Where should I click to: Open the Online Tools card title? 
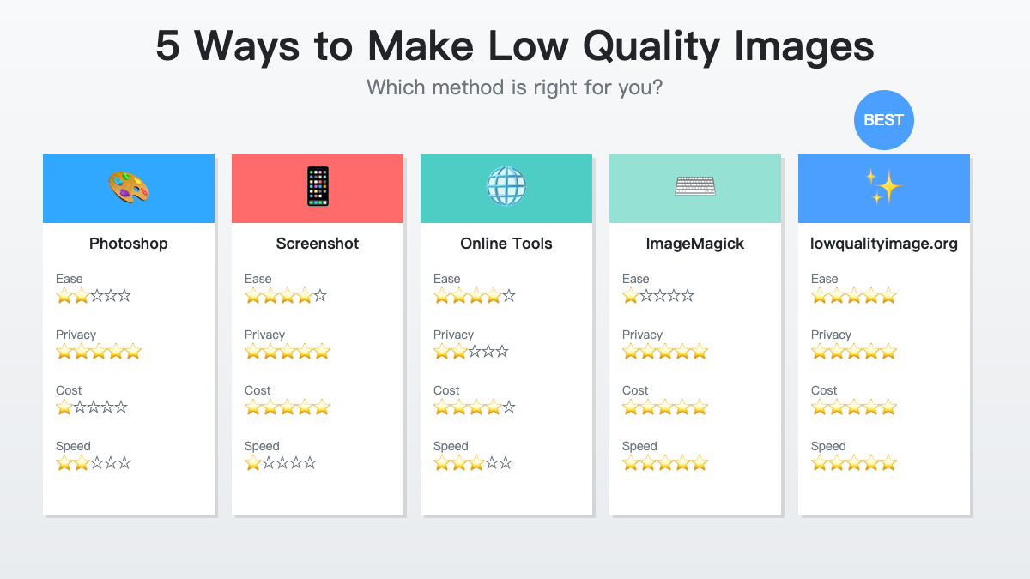tap(506, 244)
